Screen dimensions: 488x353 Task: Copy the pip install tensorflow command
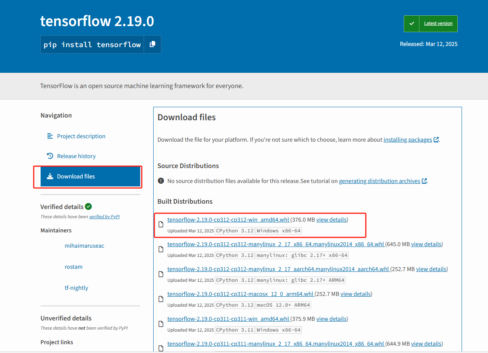(x=152, y=44)
